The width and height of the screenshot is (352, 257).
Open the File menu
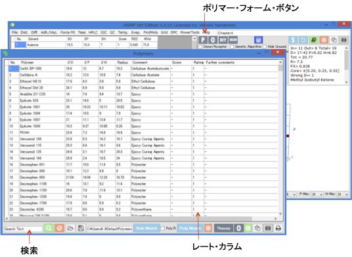click(14, 33)
